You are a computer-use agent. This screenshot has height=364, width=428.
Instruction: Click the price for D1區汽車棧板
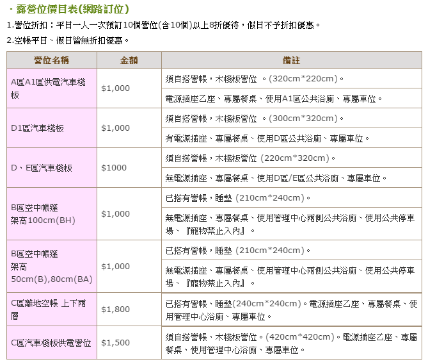116,128
